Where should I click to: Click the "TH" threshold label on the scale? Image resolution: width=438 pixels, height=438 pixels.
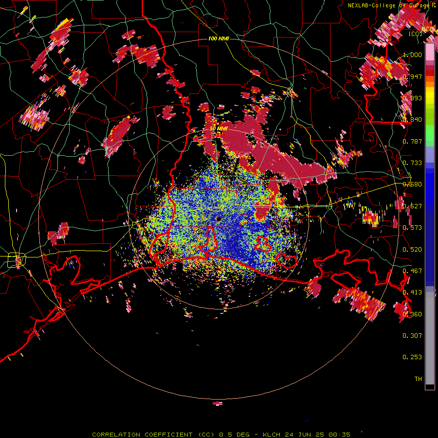[418, 379]
